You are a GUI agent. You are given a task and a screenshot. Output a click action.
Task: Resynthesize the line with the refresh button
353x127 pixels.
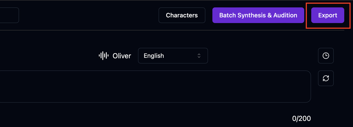pos(326,78)
